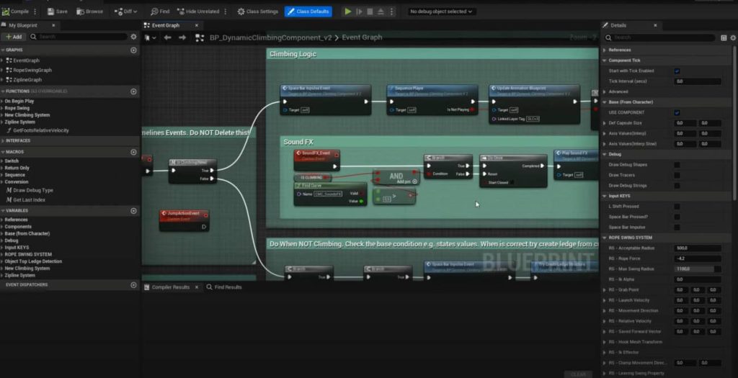This screenshot has height=378, width=738.
Task: Click the Class Defaults button
Action: pyautogui.click(x=308, y=12)
